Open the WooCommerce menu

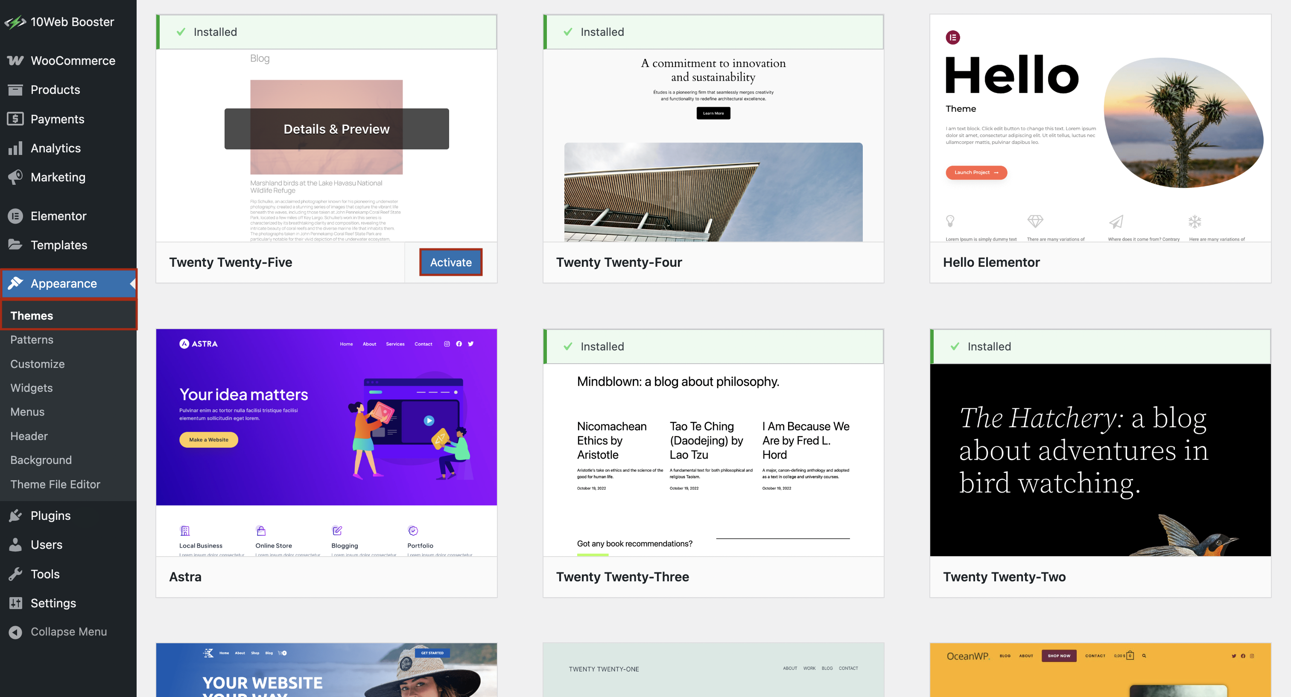pyautogui.click(x=73, y=60)
